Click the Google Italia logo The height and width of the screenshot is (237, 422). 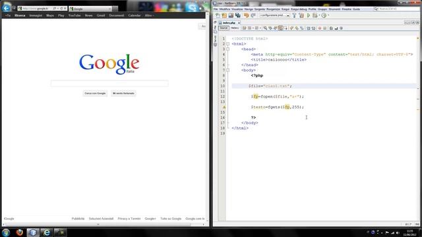pos(109,64)
